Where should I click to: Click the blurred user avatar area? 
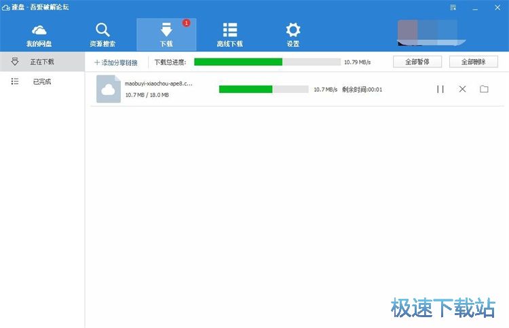pos(431,33)
